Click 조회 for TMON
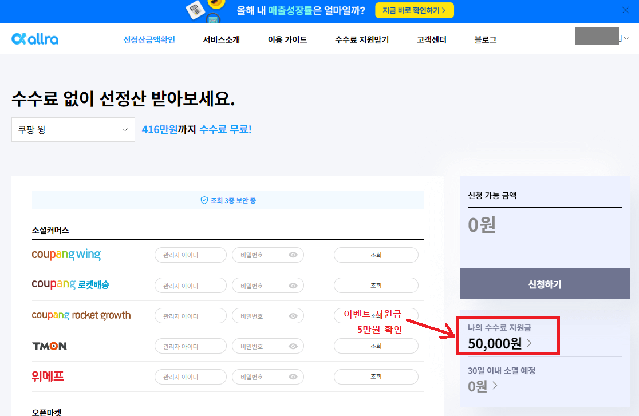Screen dimensions: 639x416 (x=376, y=346)
